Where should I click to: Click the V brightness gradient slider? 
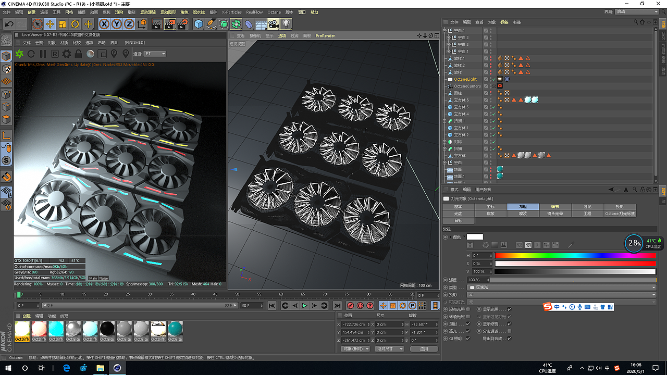coord(575,271)
